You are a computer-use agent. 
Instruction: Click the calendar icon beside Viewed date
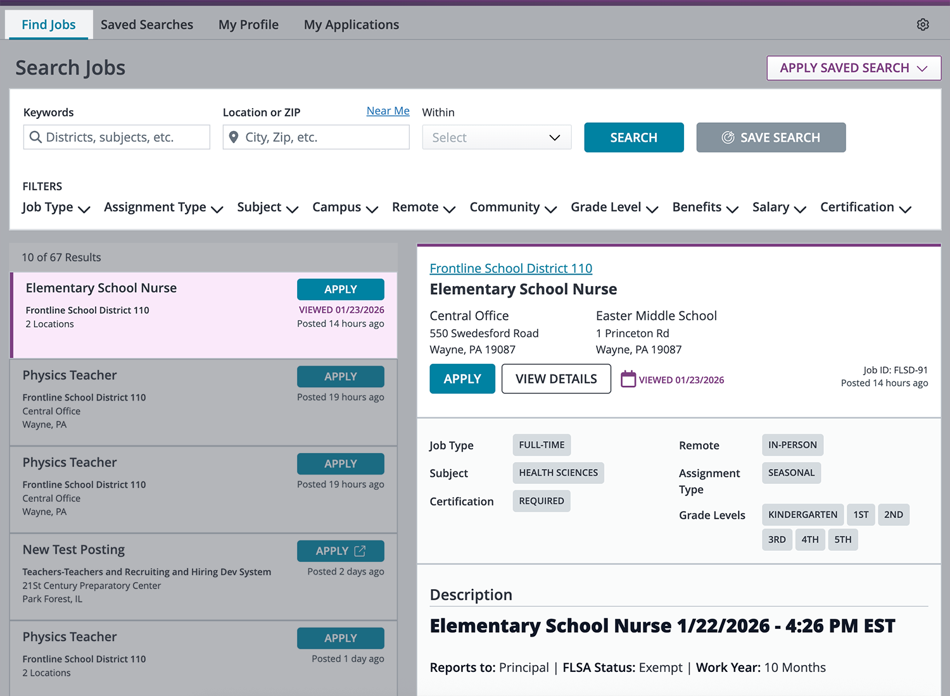[628, 379]
